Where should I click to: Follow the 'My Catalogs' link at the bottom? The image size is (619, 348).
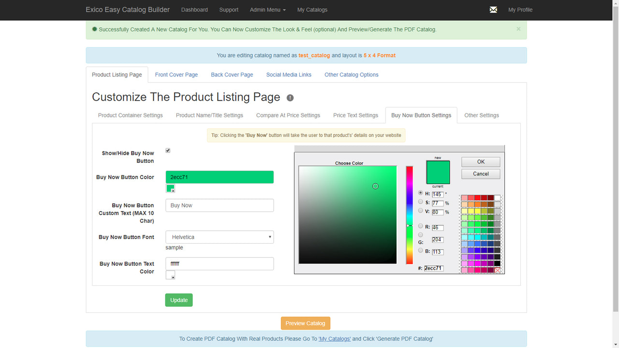(335, 338)
